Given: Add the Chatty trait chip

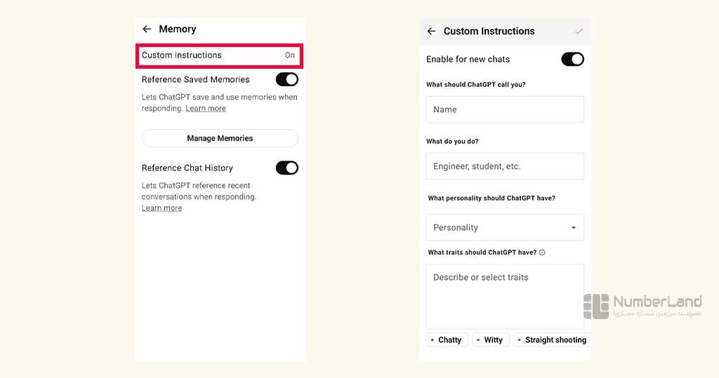Looking at the screenshot, I should 447,340.
